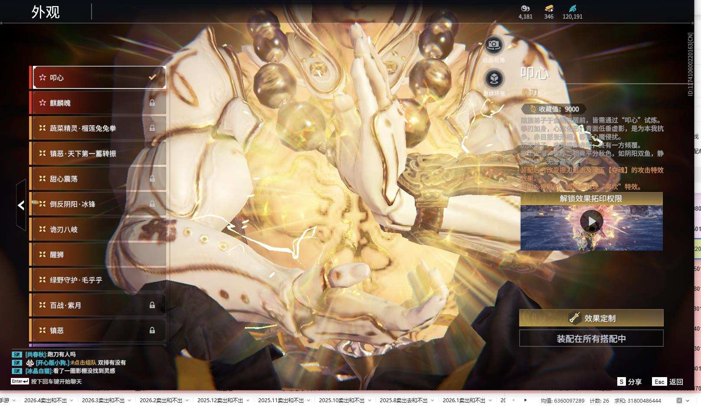Switch to the 2025.8卖出去和不出 sheet tab
This screenshot has width=701, height=407.
[x=403, y=400]
